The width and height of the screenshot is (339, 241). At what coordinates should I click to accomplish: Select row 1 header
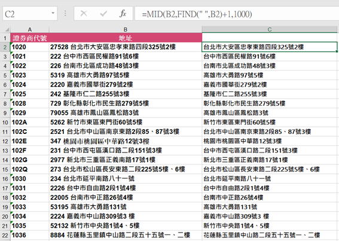click(x=5, y=38)
